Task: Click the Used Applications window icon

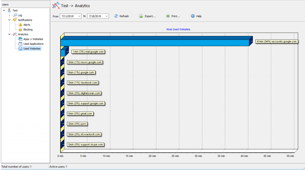Action: (x=20, y=44)
